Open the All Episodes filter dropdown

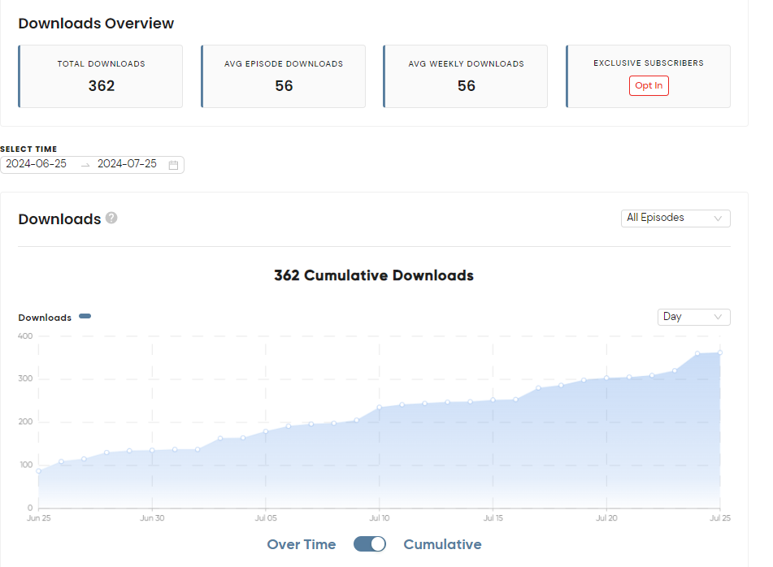point(675,218)
